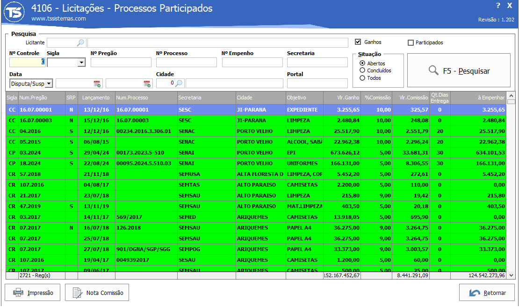Select the Concluídos situation radio button

point(362,70)
